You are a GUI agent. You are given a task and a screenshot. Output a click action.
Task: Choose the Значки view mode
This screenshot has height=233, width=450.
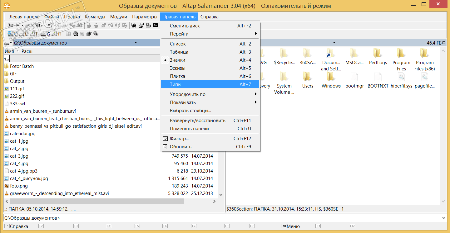pos(210,60)
